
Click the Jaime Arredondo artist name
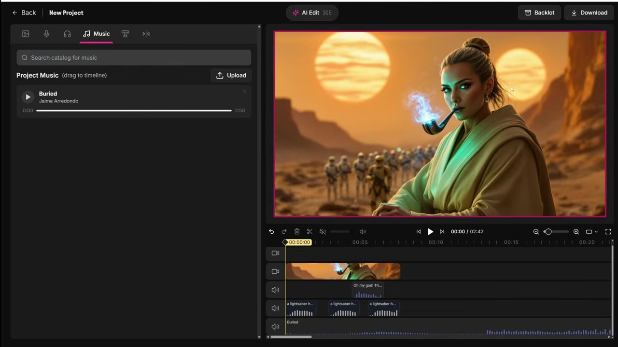coord(58,101)
